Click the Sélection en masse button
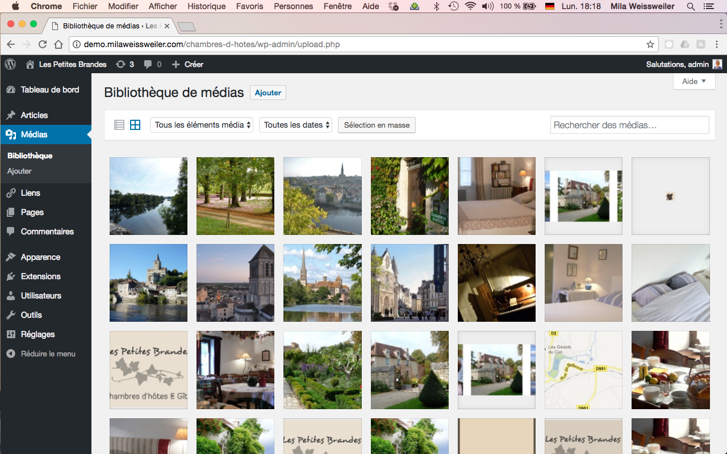 pos(377,125)
